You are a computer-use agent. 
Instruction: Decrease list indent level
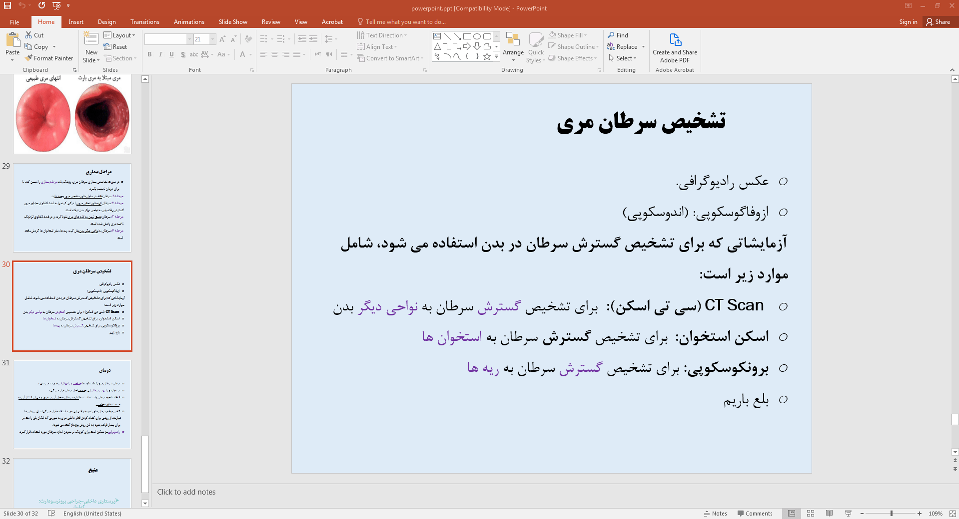[302, 38]
